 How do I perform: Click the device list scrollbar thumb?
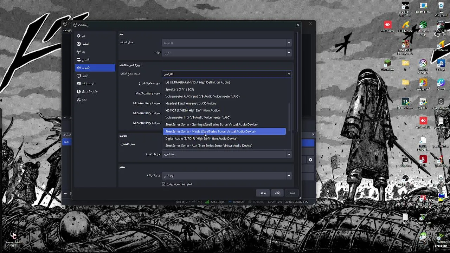tap(290, 116)
